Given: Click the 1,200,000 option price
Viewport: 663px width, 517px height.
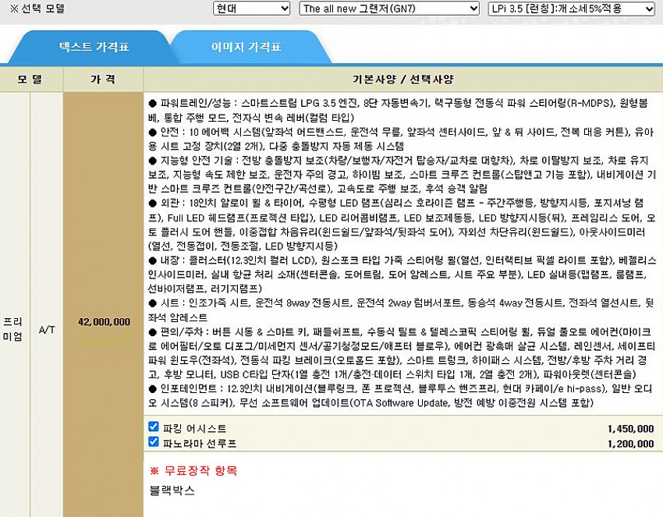Looking at the screenshot, I should [630, 443].
